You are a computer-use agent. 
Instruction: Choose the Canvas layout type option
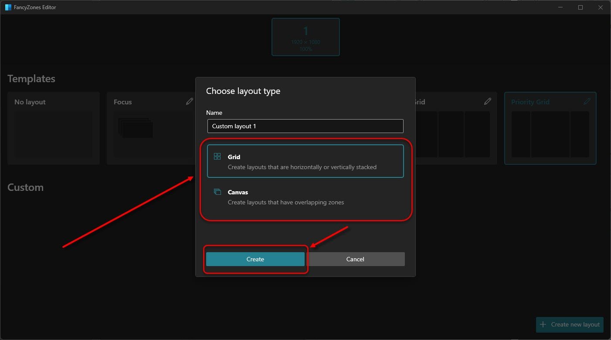coord(305,197)
